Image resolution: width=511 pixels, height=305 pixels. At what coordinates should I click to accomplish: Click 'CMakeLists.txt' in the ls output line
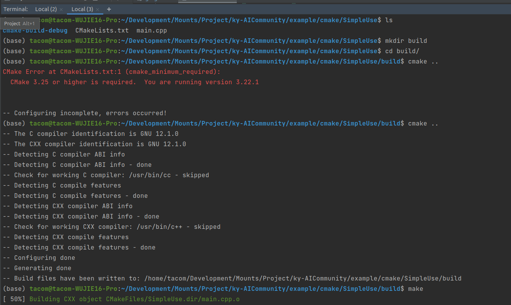[x=102, y=30]
